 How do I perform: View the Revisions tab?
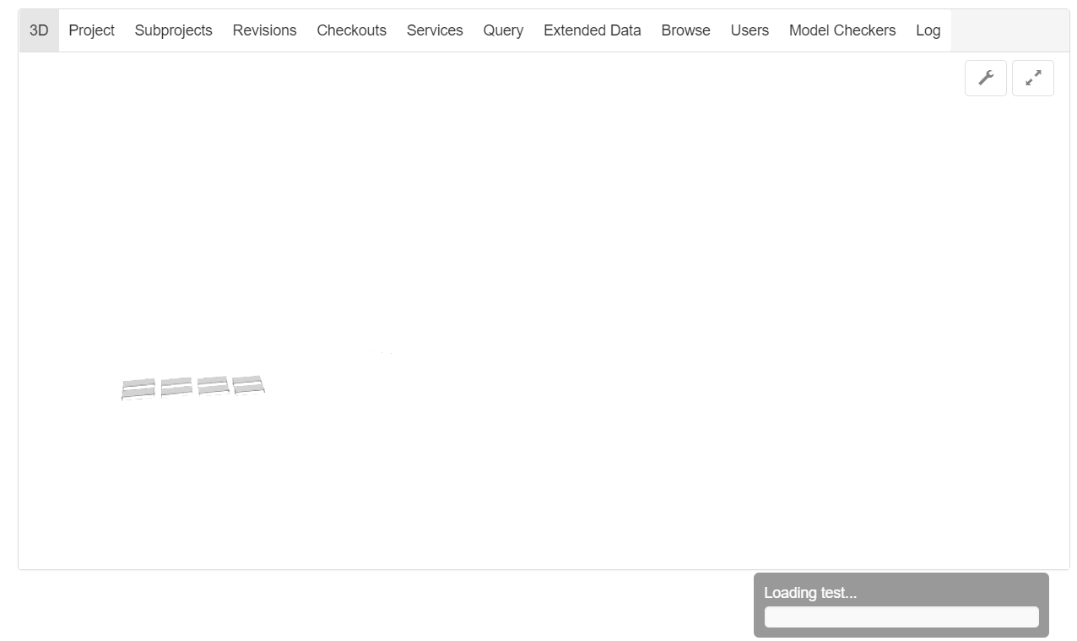click(x=264, y=30)
